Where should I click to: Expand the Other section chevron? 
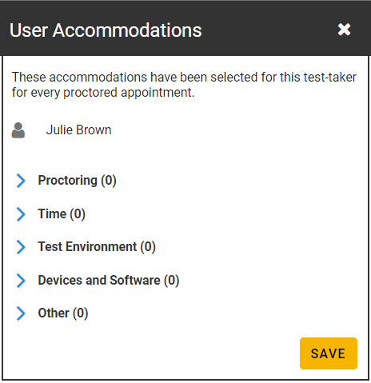tap(21, 313)
